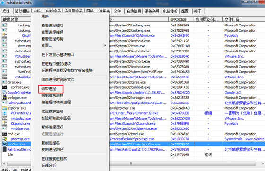Click the application icon in the title bar
Viewport: 265px width, 171px height.
click(2, 2)
